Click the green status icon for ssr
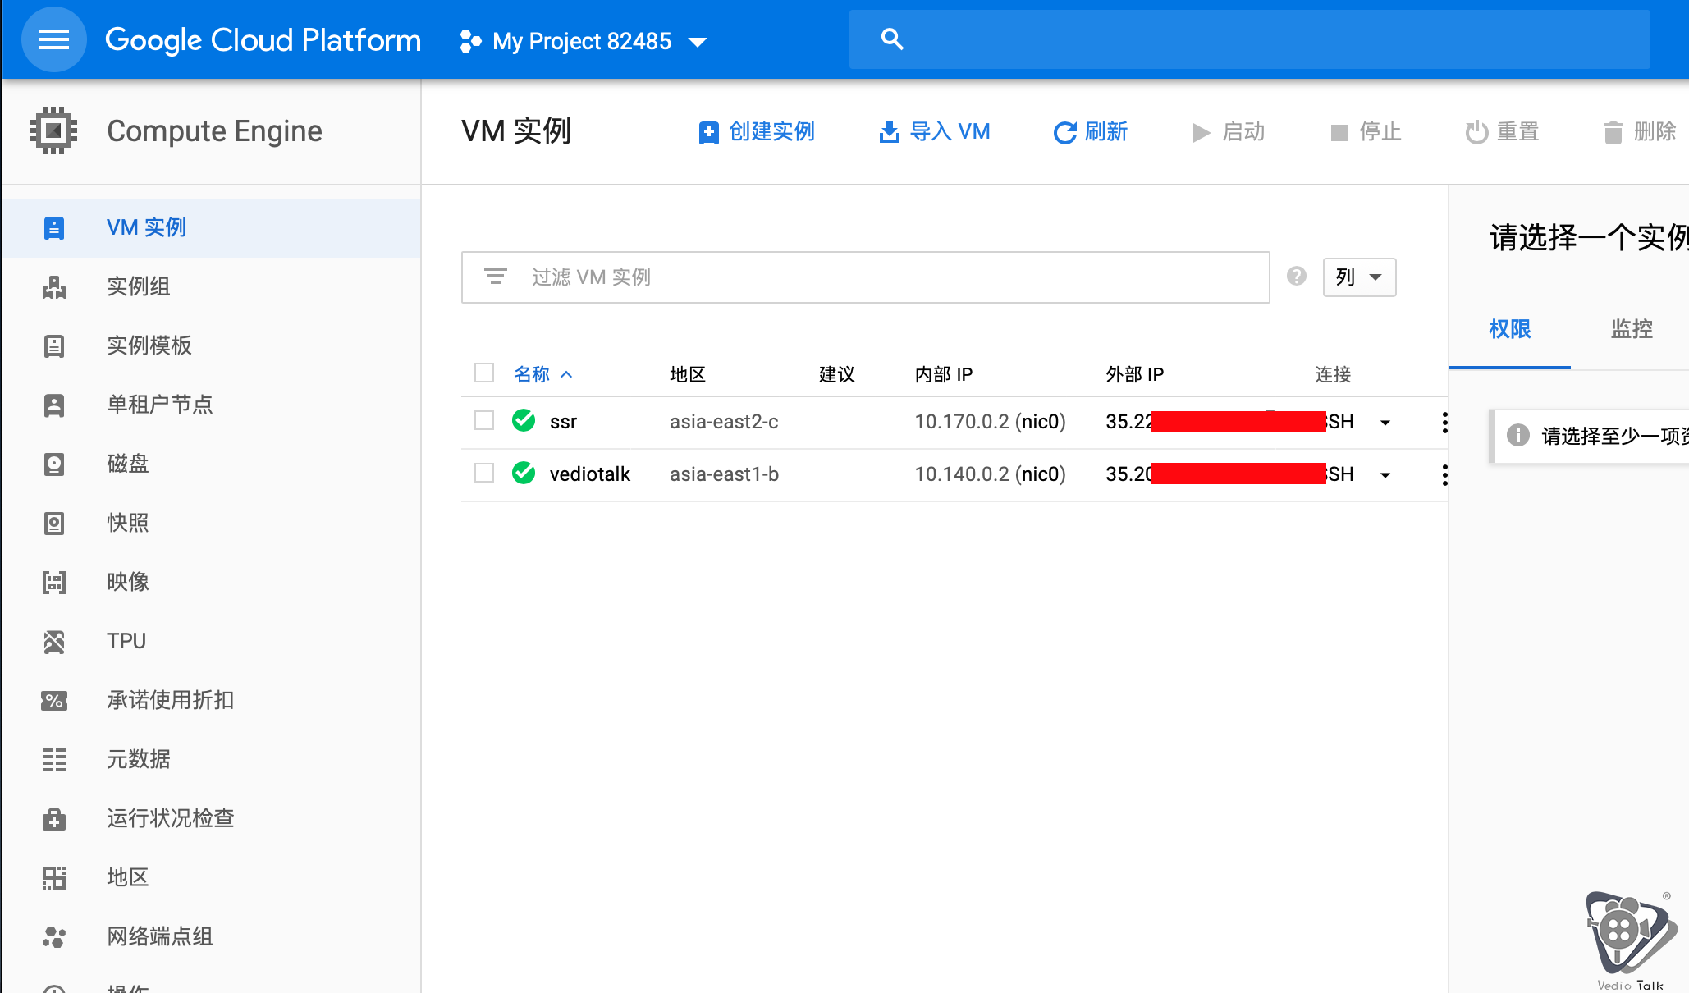This screenshot has width=1689, height=993. pyautogui.click(x=524, y=420)
